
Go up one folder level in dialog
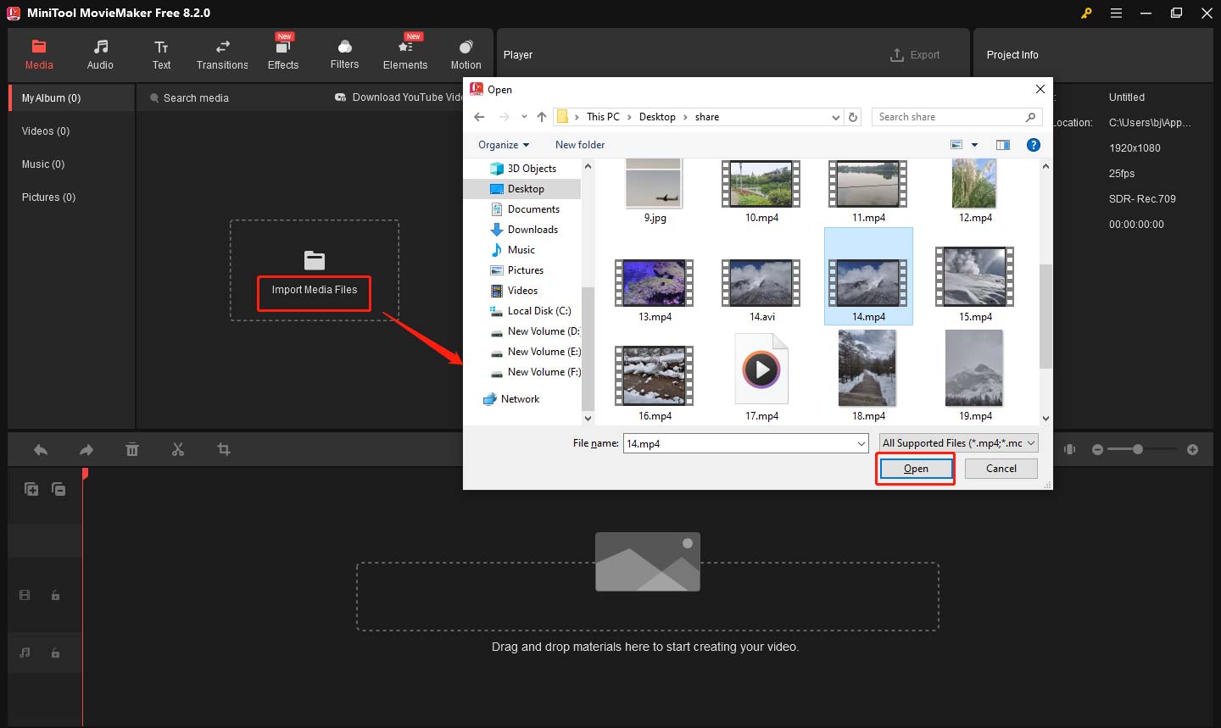[542, 117]
